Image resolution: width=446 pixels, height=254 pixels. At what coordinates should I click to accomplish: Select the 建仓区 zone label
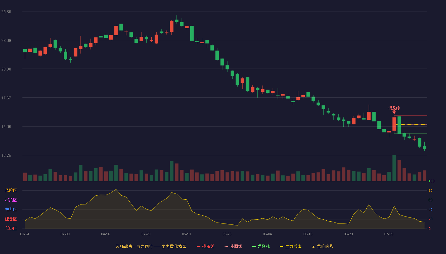point(11,219)
